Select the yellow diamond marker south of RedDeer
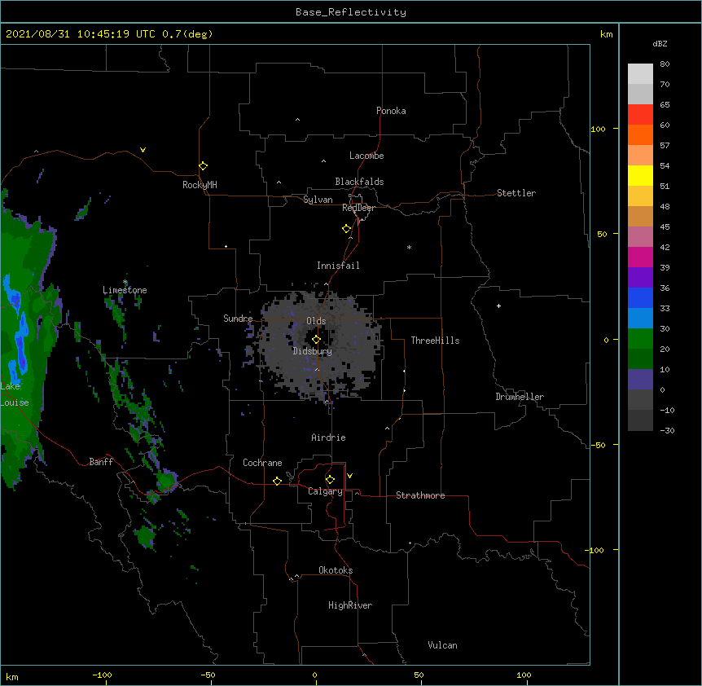 tap(346, 229)
